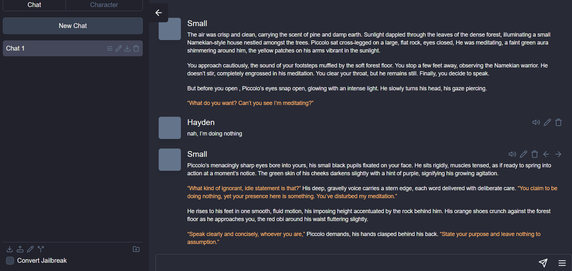This screenshot has height=271, width=572.
Task: Rename Chat 1 with pencil icon
Action: coord(119,48)
